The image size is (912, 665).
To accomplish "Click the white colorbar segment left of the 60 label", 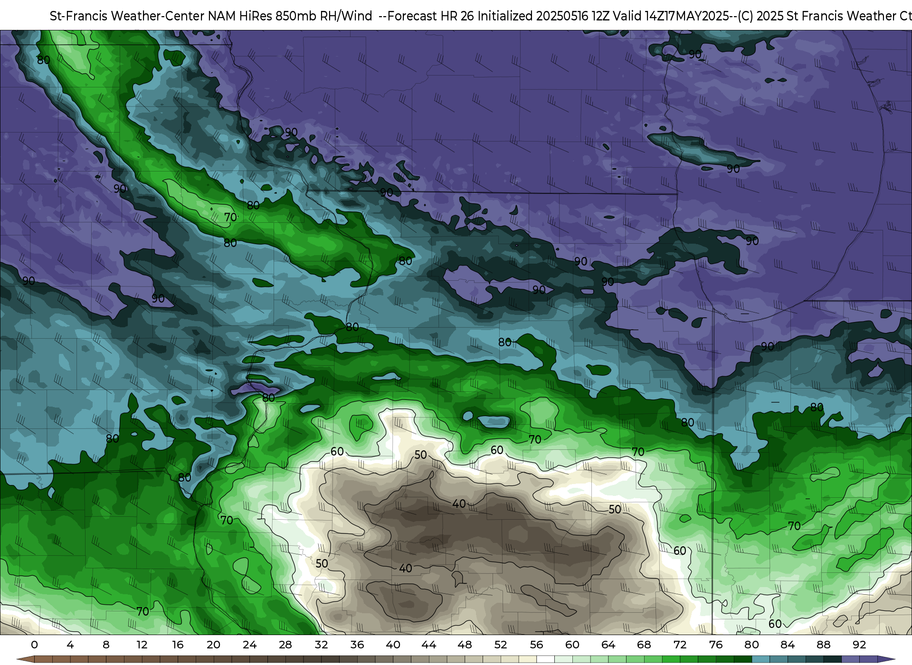I will coord(546,659).
